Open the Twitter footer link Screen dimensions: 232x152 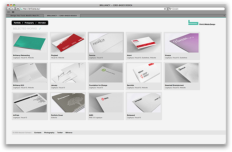pyautogui.click(x=60, y=133)
